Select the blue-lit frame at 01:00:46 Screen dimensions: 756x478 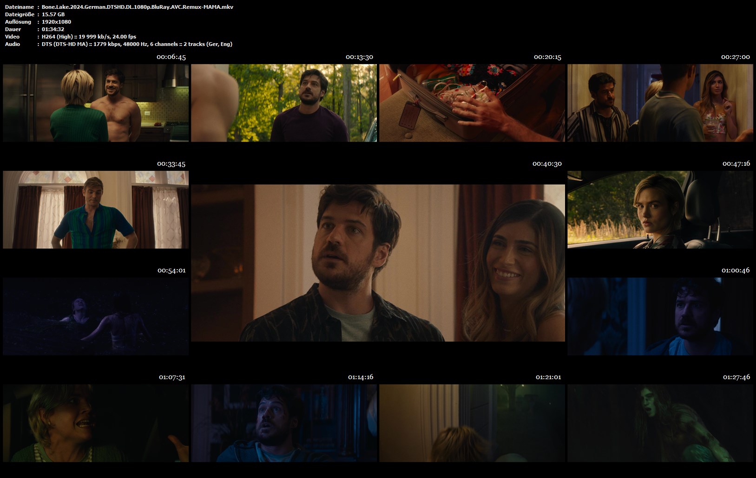tap(660, 317)
